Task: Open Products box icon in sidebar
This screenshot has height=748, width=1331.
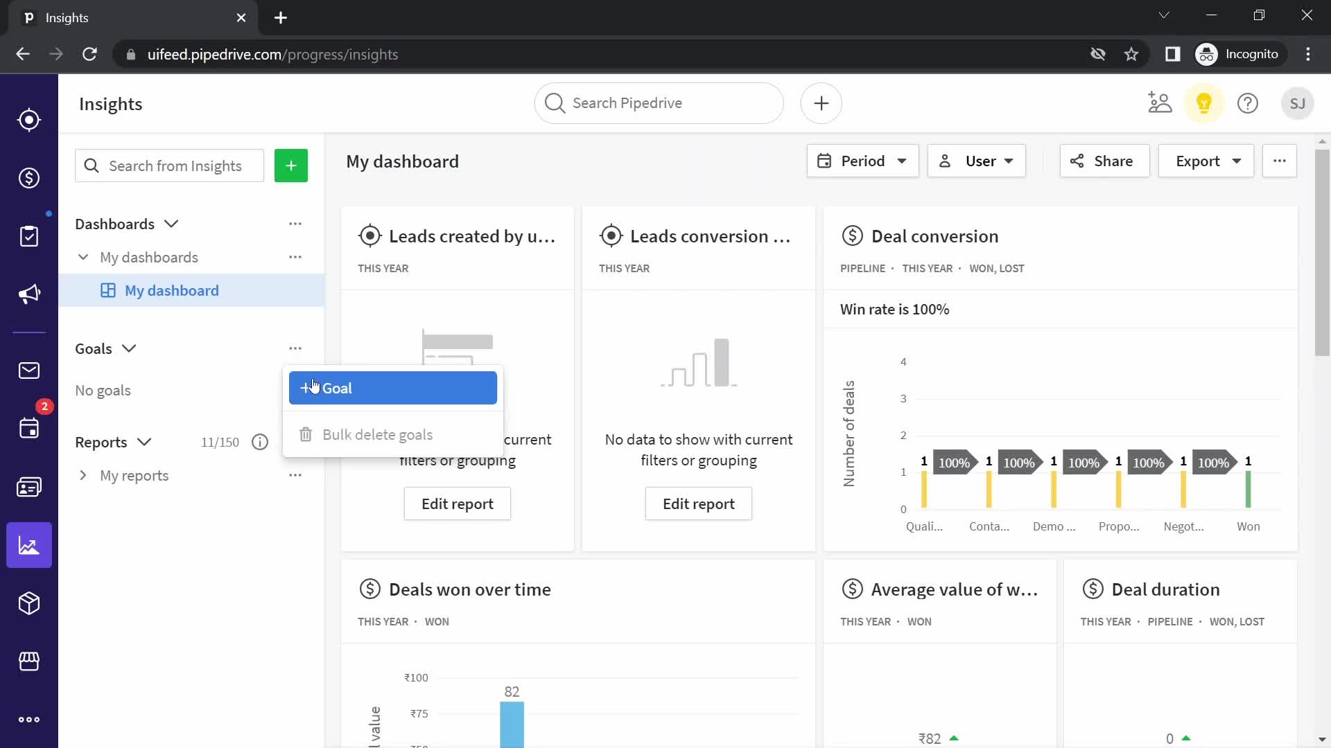Action: point(29,603)
